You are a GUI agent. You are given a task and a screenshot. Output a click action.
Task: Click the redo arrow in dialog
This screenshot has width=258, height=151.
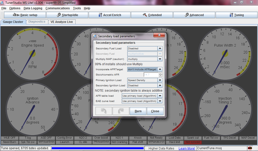(121, 111)
